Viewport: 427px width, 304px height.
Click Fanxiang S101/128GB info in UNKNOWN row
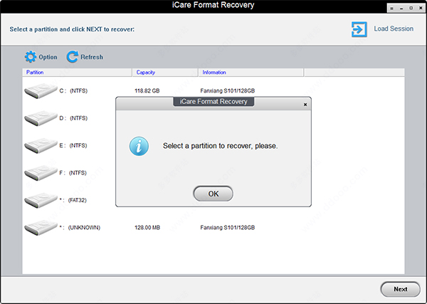click(x=228, y=227)
